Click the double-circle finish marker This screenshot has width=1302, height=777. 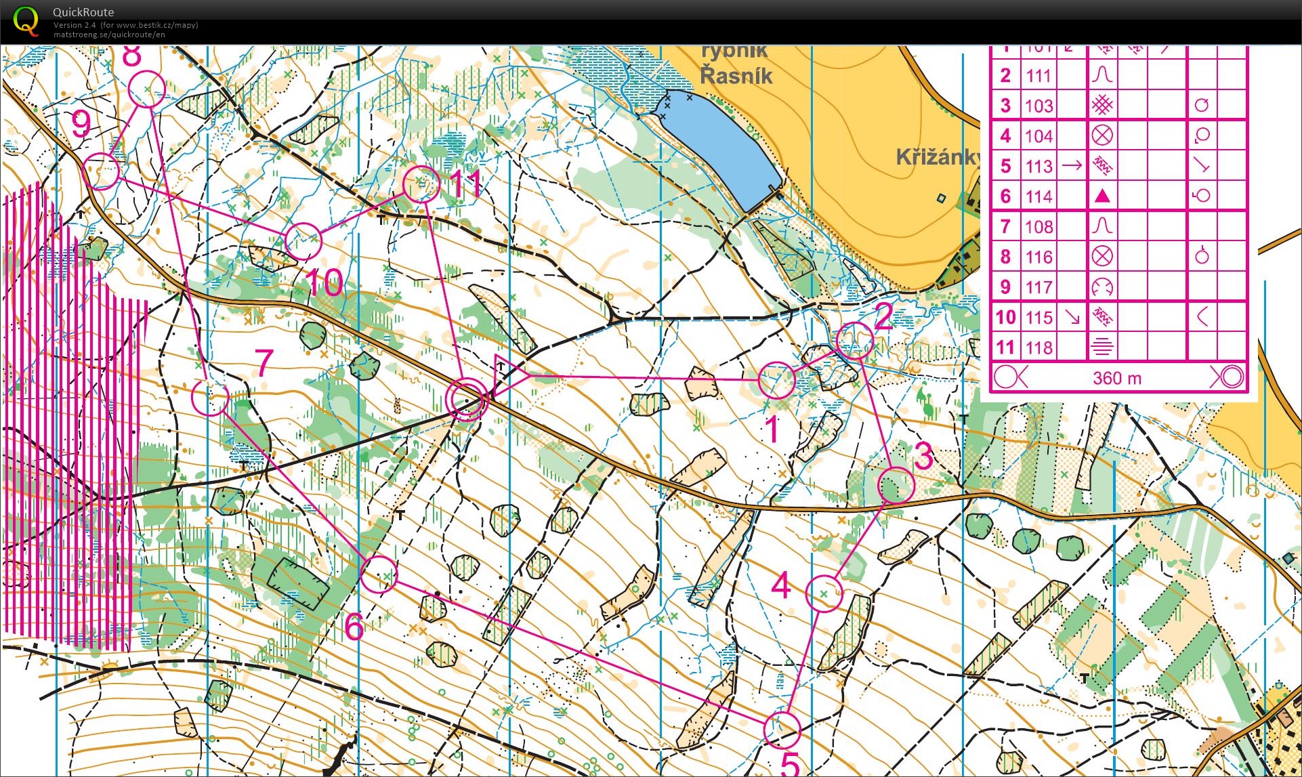[x=466, y=400]
